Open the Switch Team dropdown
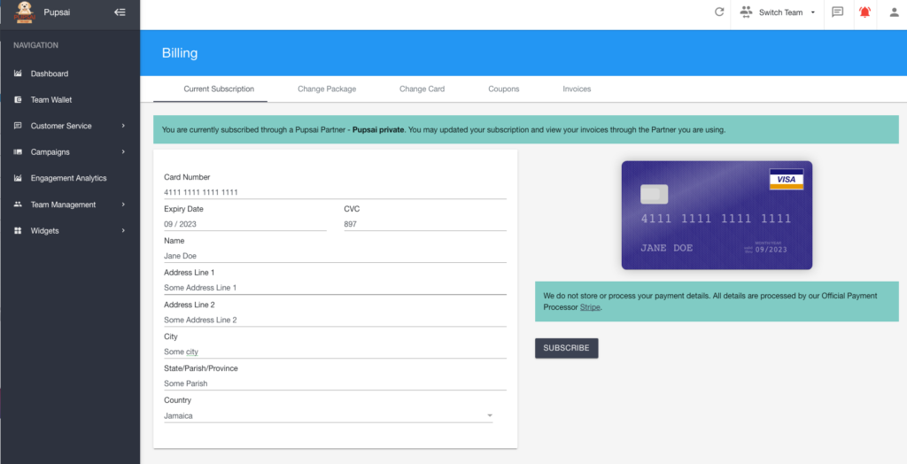This screenshot has width=907, height=464. (x=779, y=12)
